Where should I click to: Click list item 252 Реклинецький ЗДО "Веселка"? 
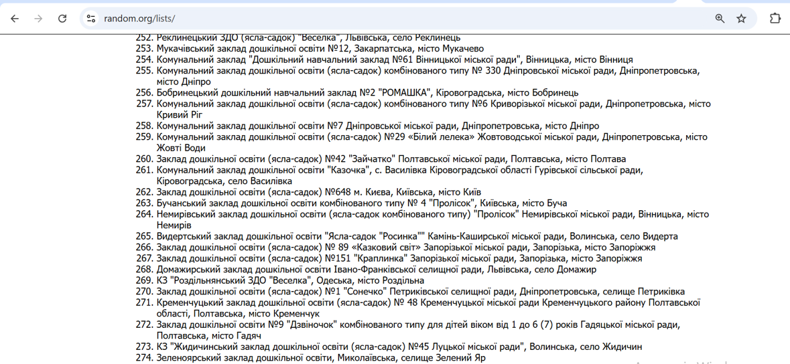tap(308, 38)
